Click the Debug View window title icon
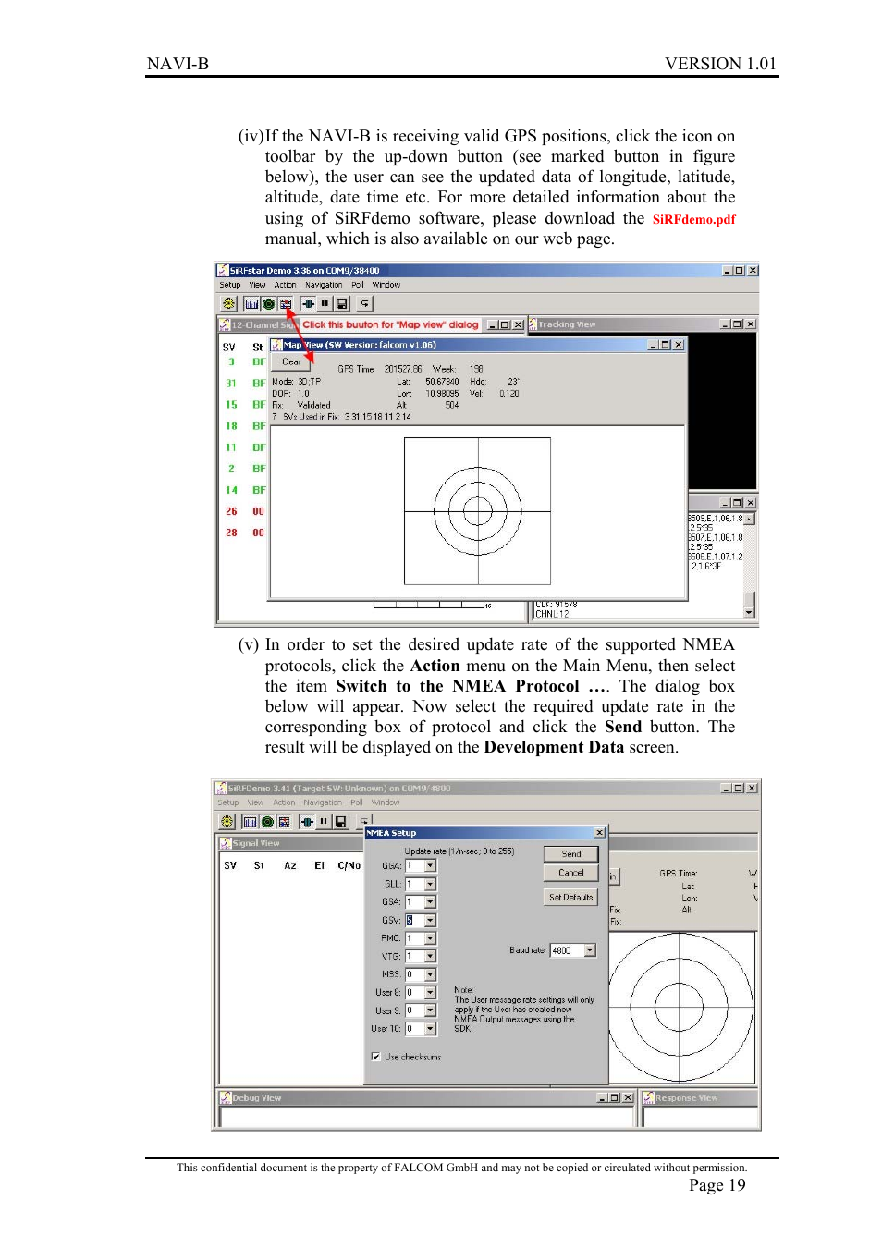 point(226,1097)
